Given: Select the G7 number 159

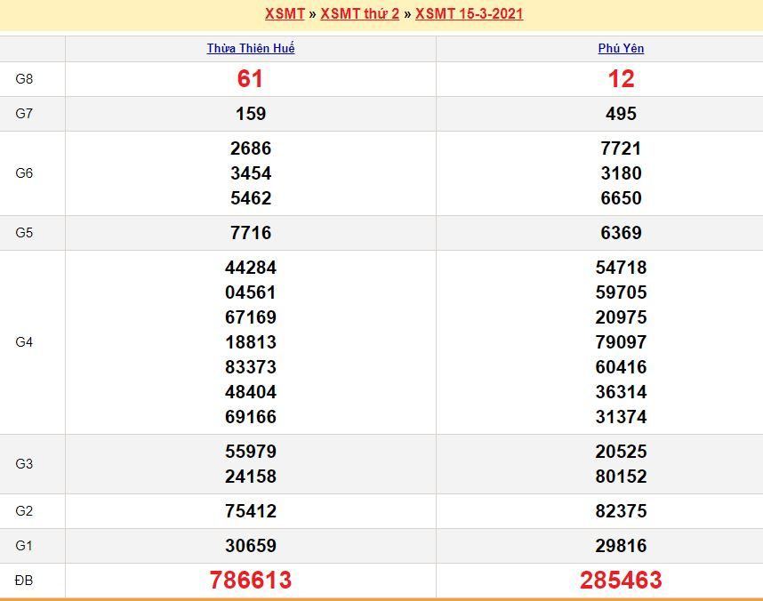Looking at the screenshot, I should click(251, 114).
